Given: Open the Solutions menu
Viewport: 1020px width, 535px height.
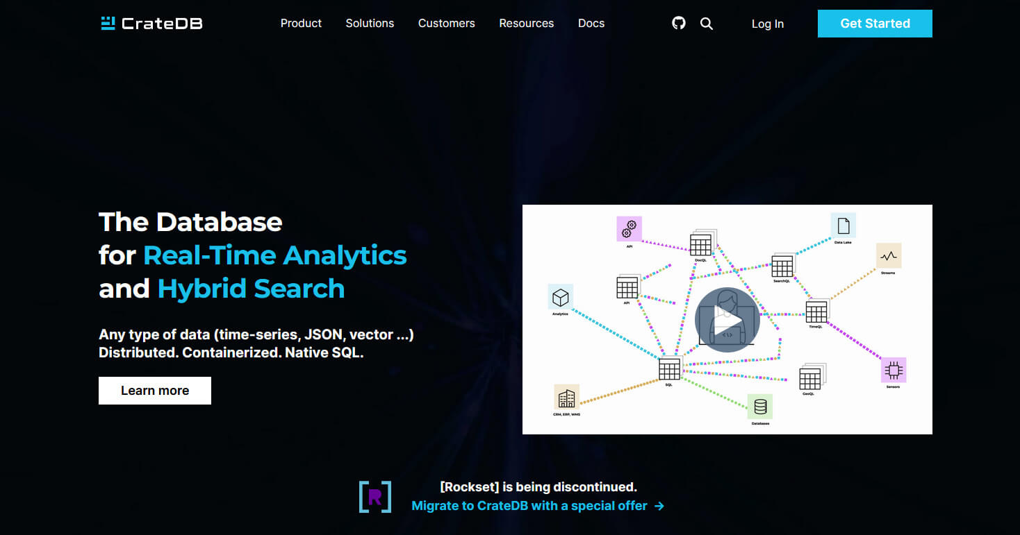Looking at the screenshot, I should [370, 23].
